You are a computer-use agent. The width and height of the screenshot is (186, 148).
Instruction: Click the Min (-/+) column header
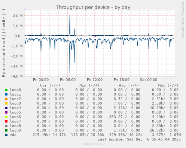coord(89,85)
